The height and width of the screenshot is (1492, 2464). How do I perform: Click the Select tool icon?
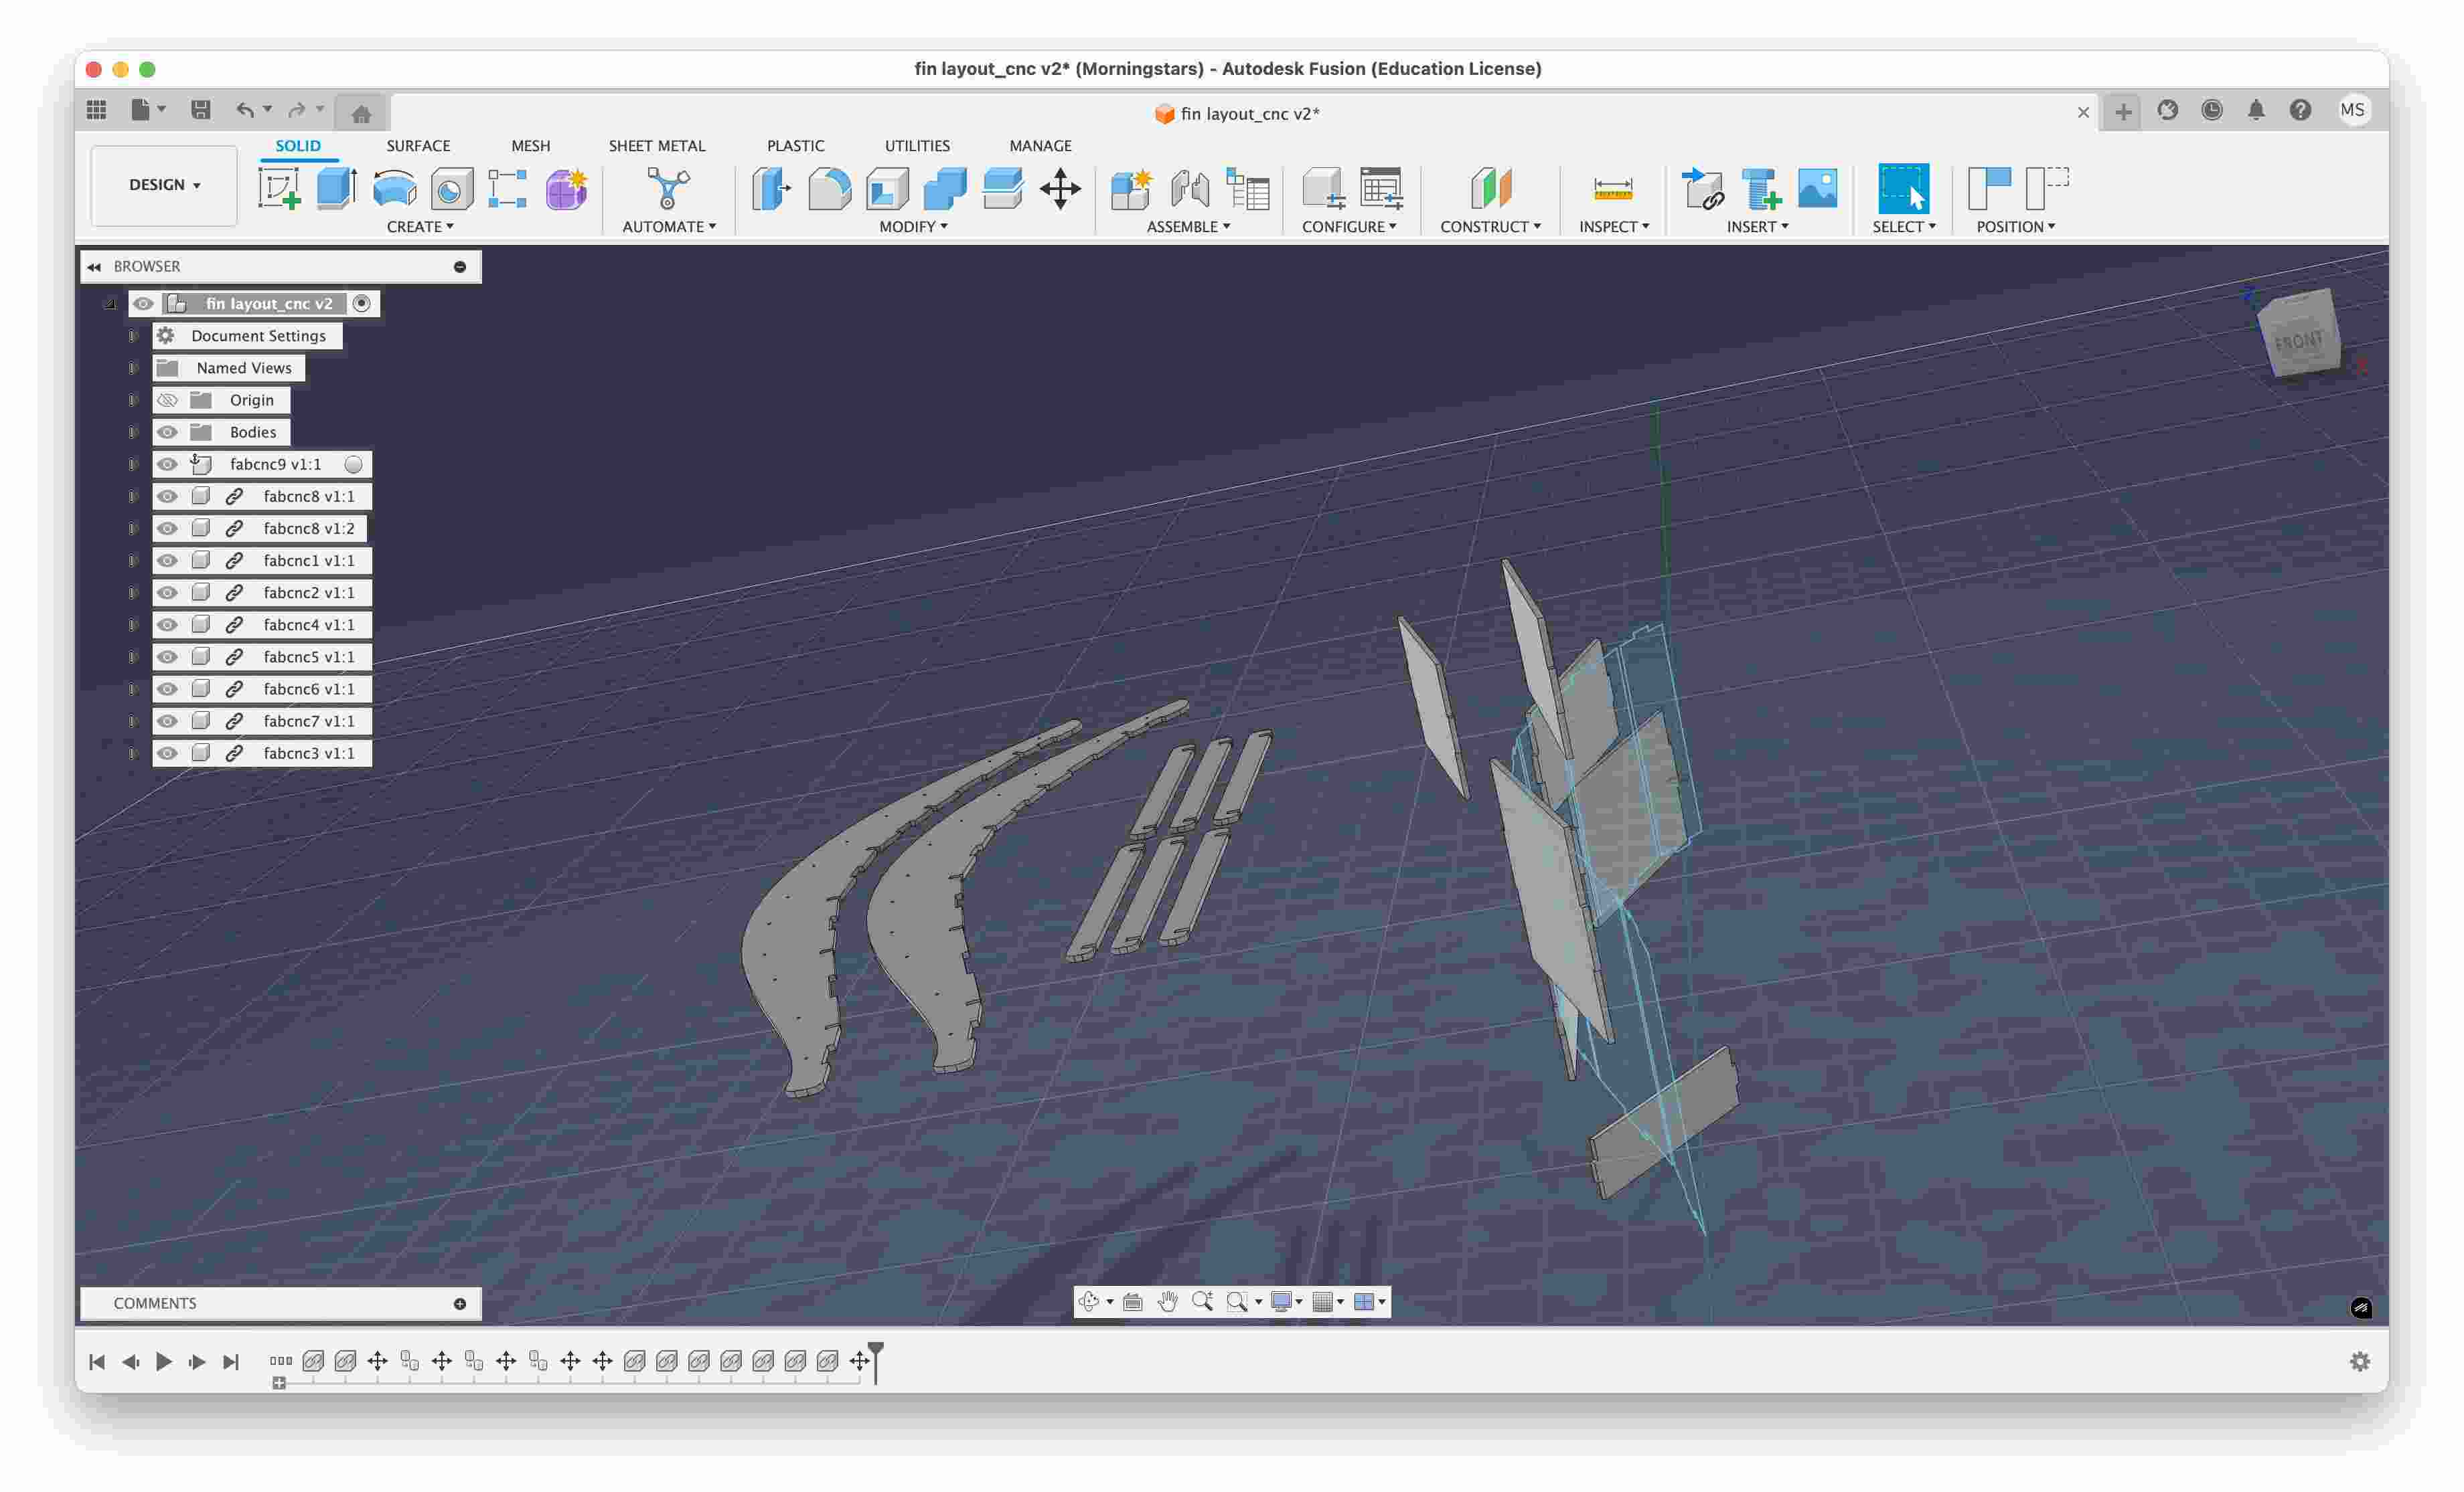click(1903, 188)
